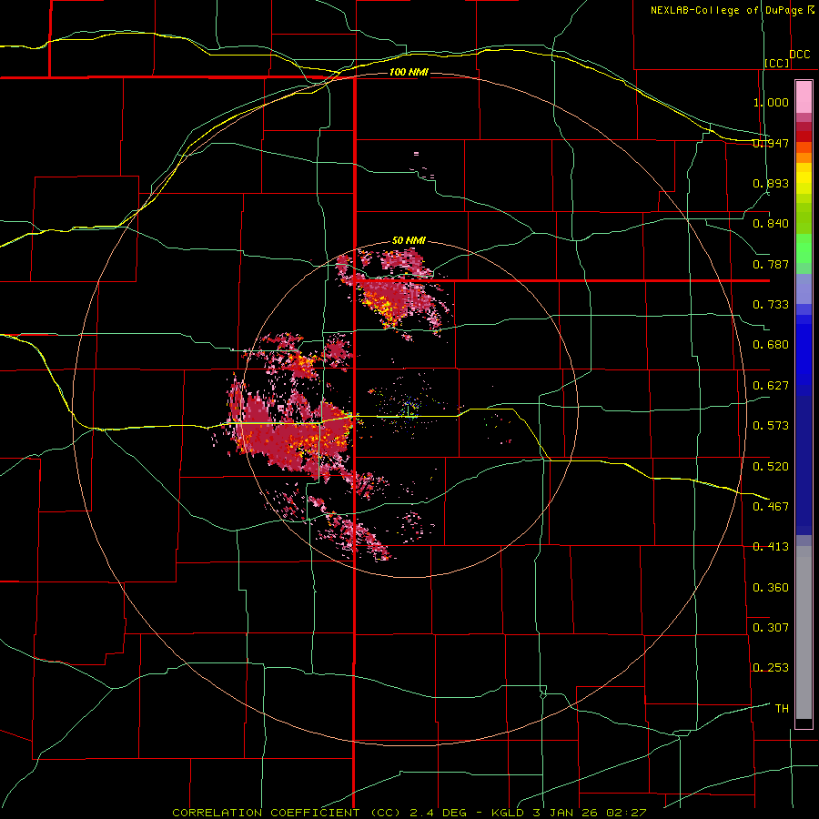
Task: Pick the gray segment of the color bar
Action: (x=804, y=632)
